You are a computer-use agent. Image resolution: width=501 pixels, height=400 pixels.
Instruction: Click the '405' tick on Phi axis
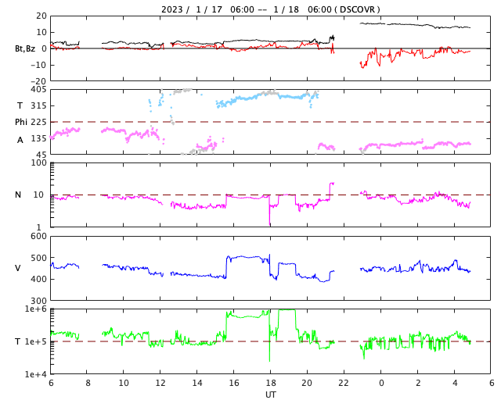click(x=38, y=90)
